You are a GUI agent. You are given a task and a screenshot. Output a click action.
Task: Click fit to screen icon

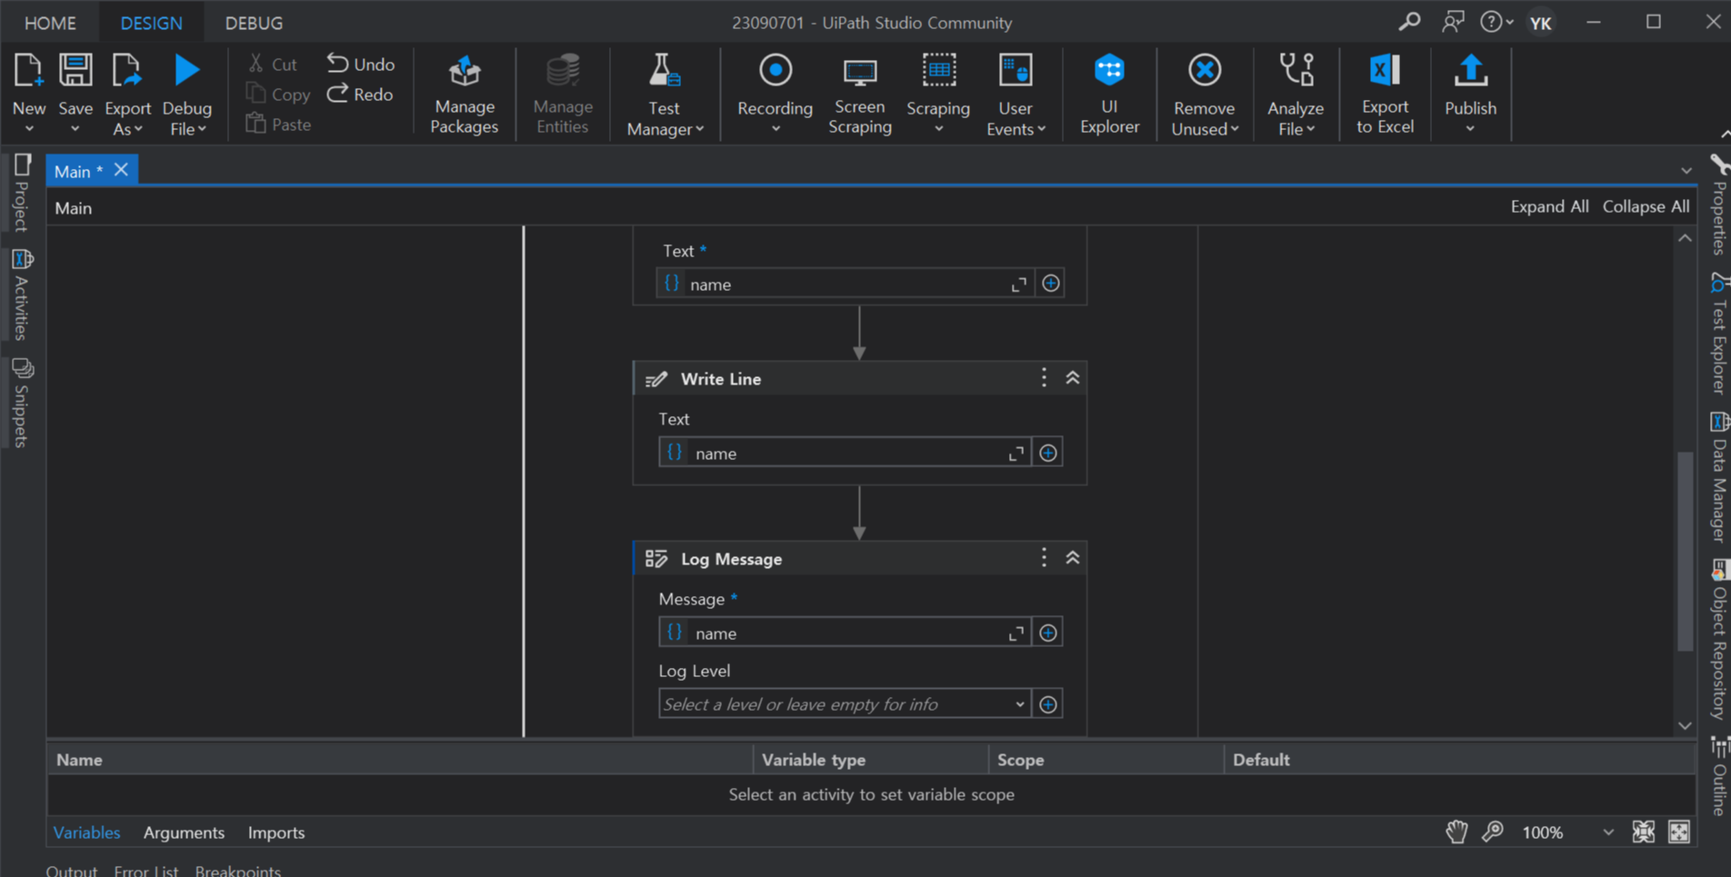[x=1643, y=832]
